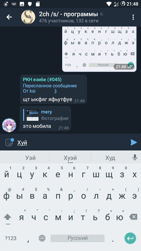
Task: Tap the green enter key
Action: (130, 238)
